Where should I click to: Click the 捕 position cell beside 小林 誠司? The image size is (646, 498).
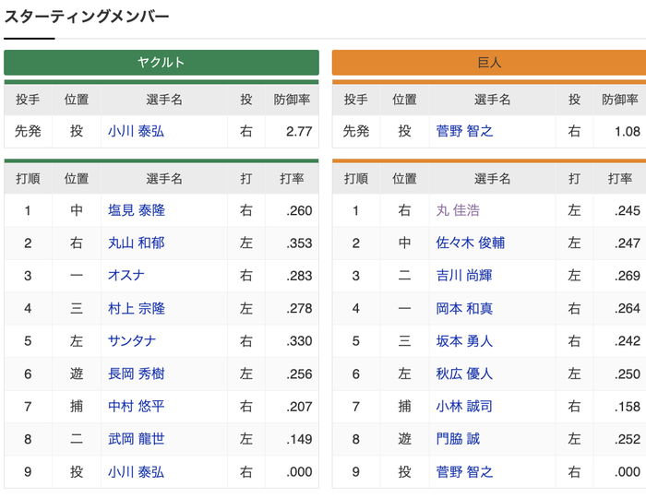[x=404, y=406]
